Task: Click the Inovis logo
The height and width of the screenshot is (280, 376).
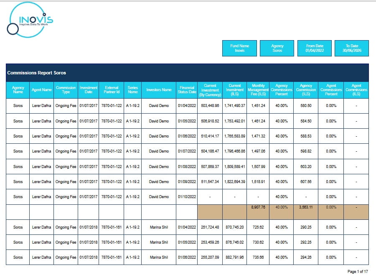Action: (30, 21)
